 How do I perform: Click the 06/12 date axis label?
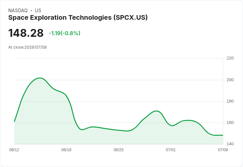click(x=14, y=150)
